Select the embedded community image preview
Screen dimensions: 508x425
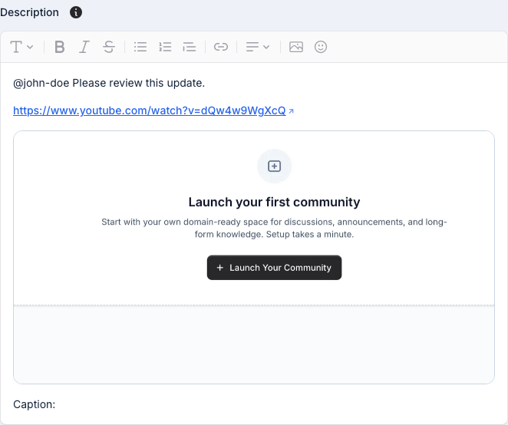tap(253, 345)
